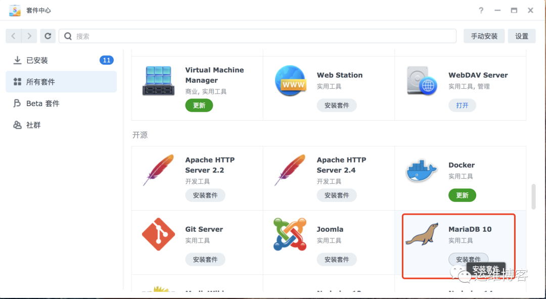Open Web Station globe icon
Screen dimensions: 546x299
pyautogui.click(x=290, y=81)
